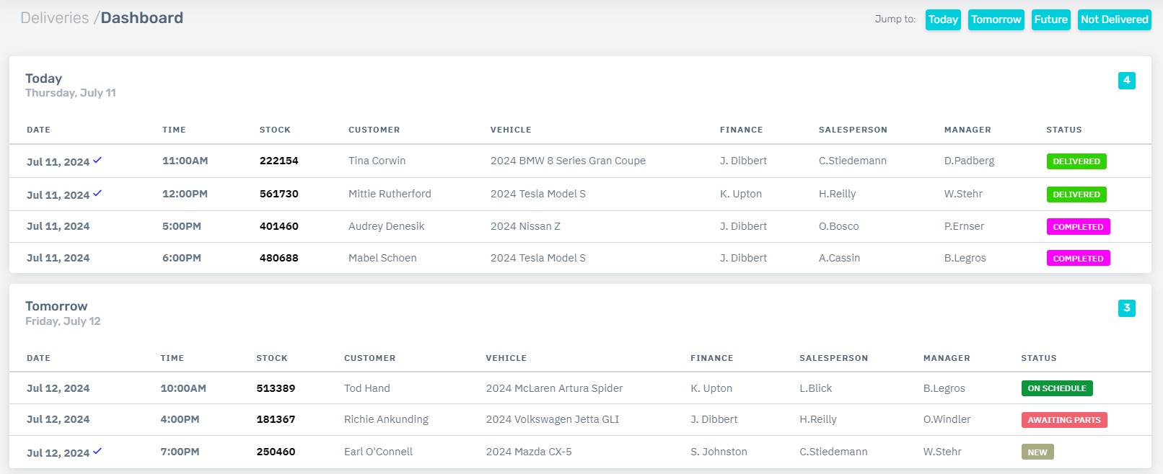The width and height of the screenshot is (1163, 474).
Task: Click the Time column header in Tomorrow table
Action: (x=172, y=358)
